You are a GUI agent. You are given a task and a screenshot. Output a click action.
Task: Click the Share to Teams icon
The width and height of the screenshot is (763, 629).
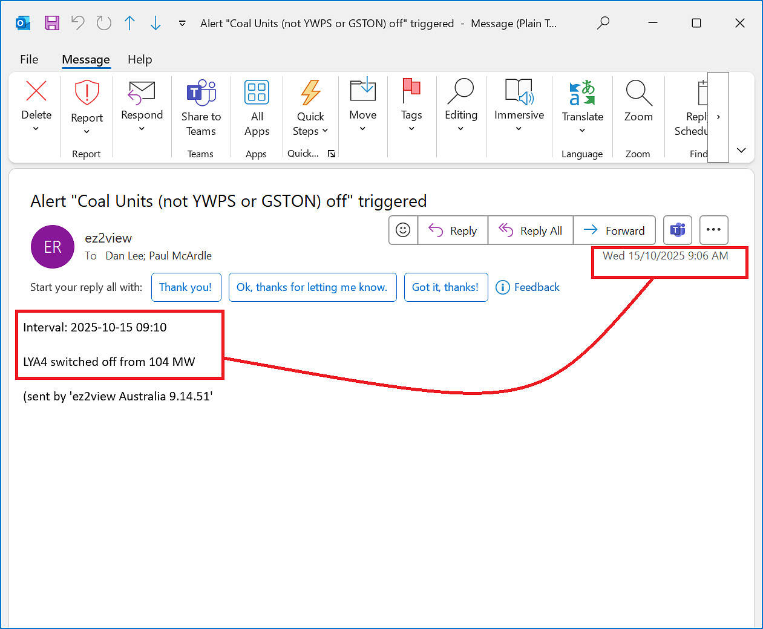click(201, 93)
